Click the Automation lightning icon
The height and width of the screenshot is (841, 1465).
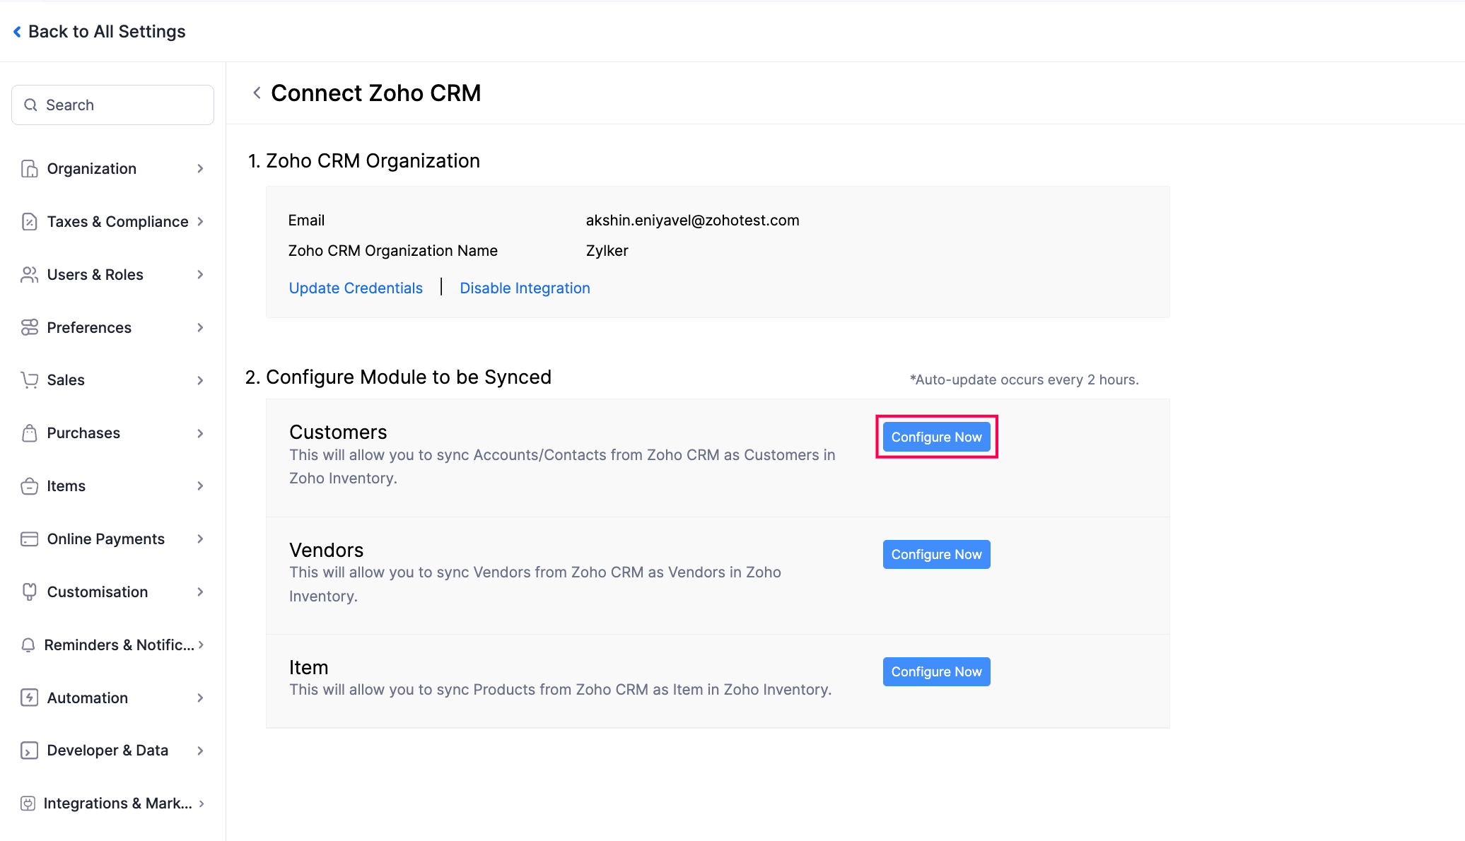(29, 698)
